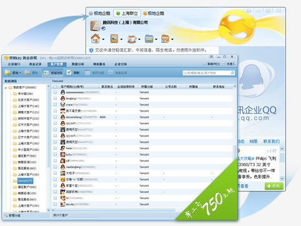Click the 删除 toolbar icon
This screenshot has width=301, height=226.
(27, 72)
